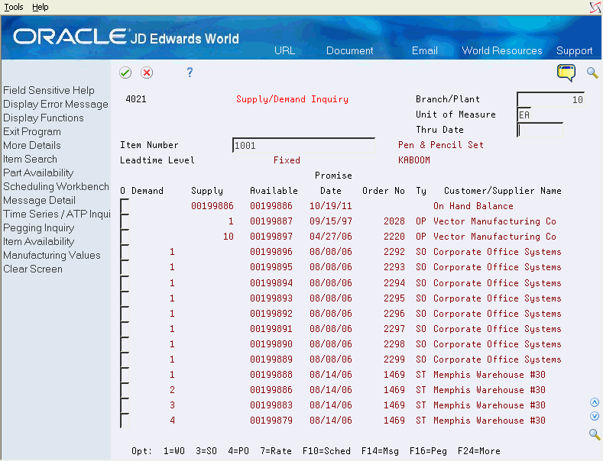
Task: Click promise date 09/15/97
Action: pyautogui.click(x=331, y=221)
